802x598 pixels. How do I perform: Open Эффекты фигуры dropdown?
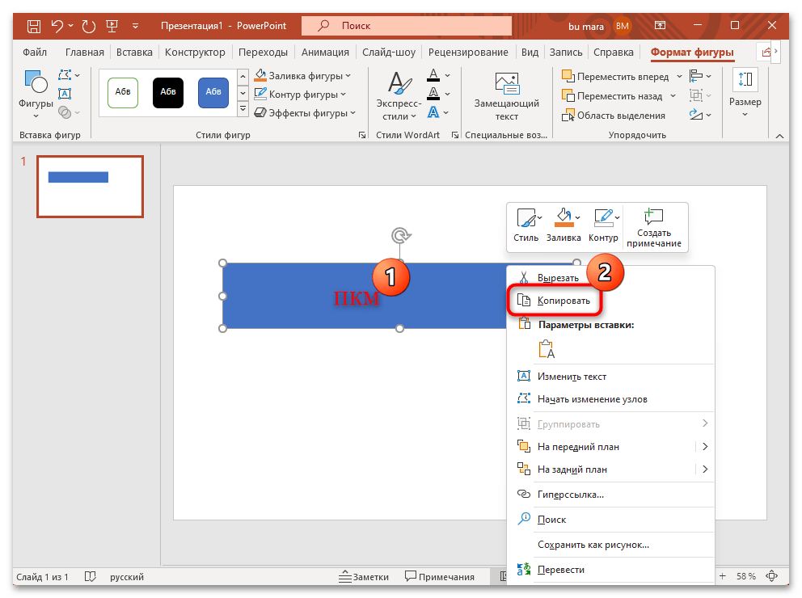click(x=305, y=113)
